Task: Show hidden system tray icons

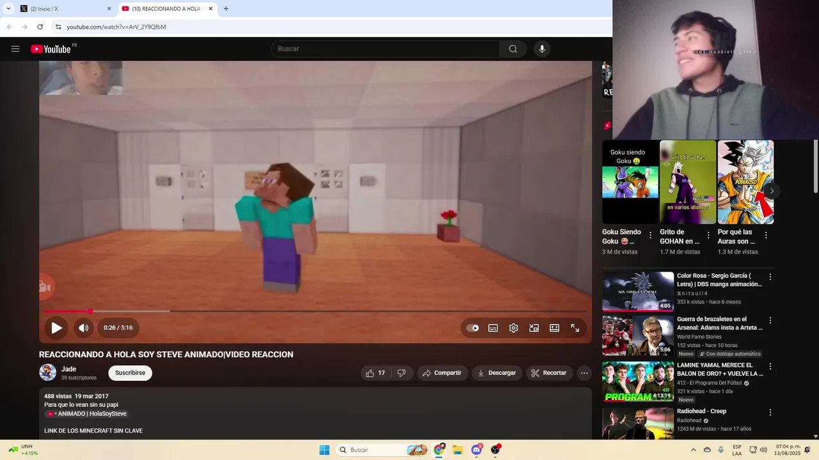Action: point(693,450)
